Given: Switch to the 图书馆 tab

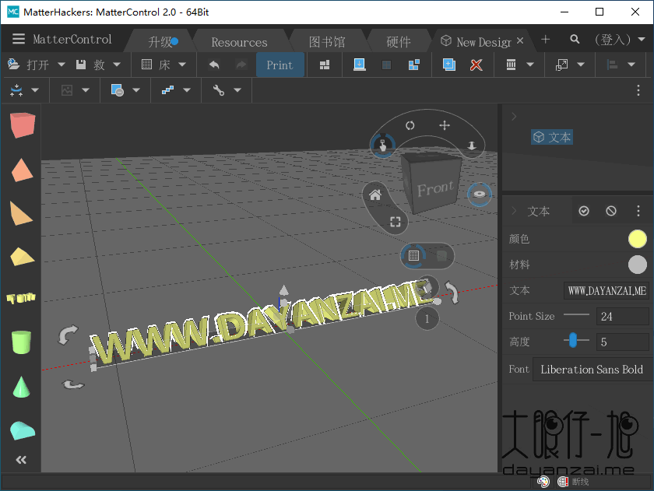Looking at the screenshot, I should click(327, 42).
